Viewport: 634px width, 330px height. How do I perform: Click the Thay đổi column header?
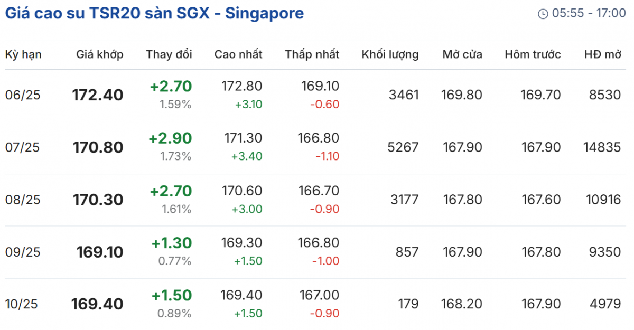pyautogui.click(x=169, y=54)
